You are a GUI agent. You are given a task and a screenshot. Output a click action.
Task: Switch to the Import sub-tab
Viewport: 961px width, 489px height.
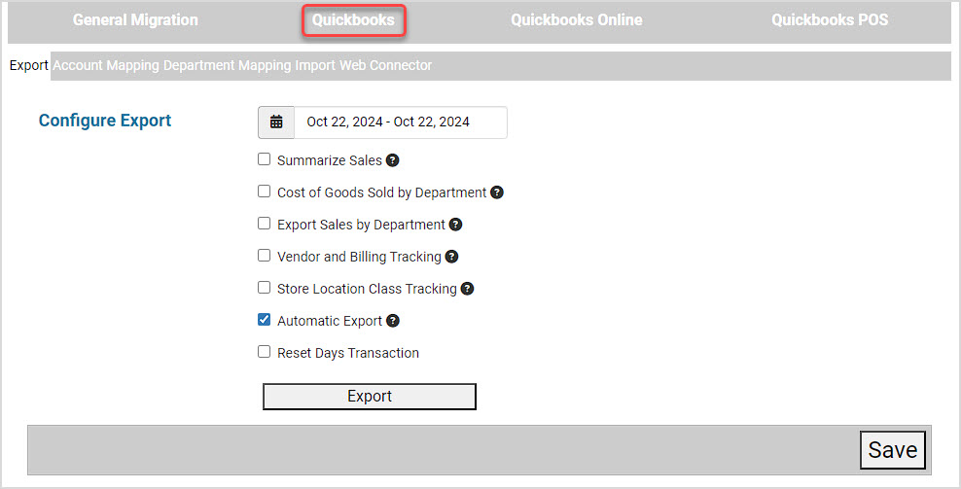pyautogui.click(x=315, y=65)
